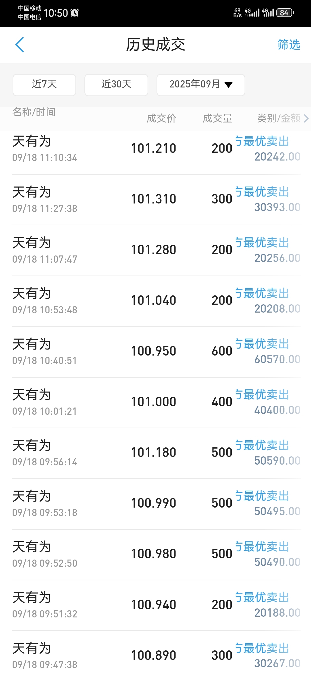Tap the battery indicator showing 84
The image size is (311, 673).
[x=285, y=13]
